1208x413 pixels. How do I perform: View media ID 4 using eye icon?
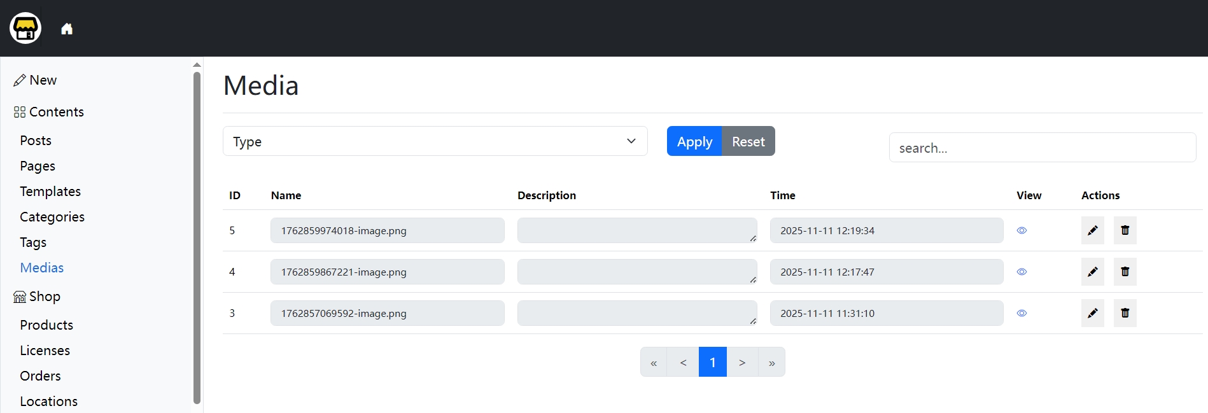pyautogui.click(x=1022, y=272)
